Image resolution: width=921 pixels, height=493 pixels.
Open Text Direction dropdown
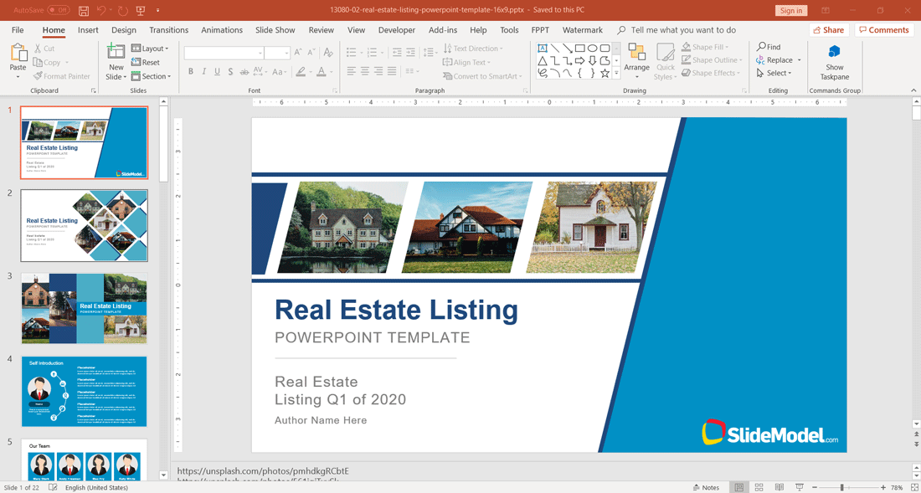tap(473, 48)
